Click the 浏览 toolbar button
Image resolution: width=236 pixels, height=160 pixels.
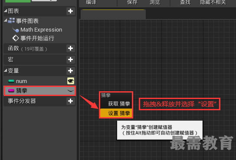point(155,2)
